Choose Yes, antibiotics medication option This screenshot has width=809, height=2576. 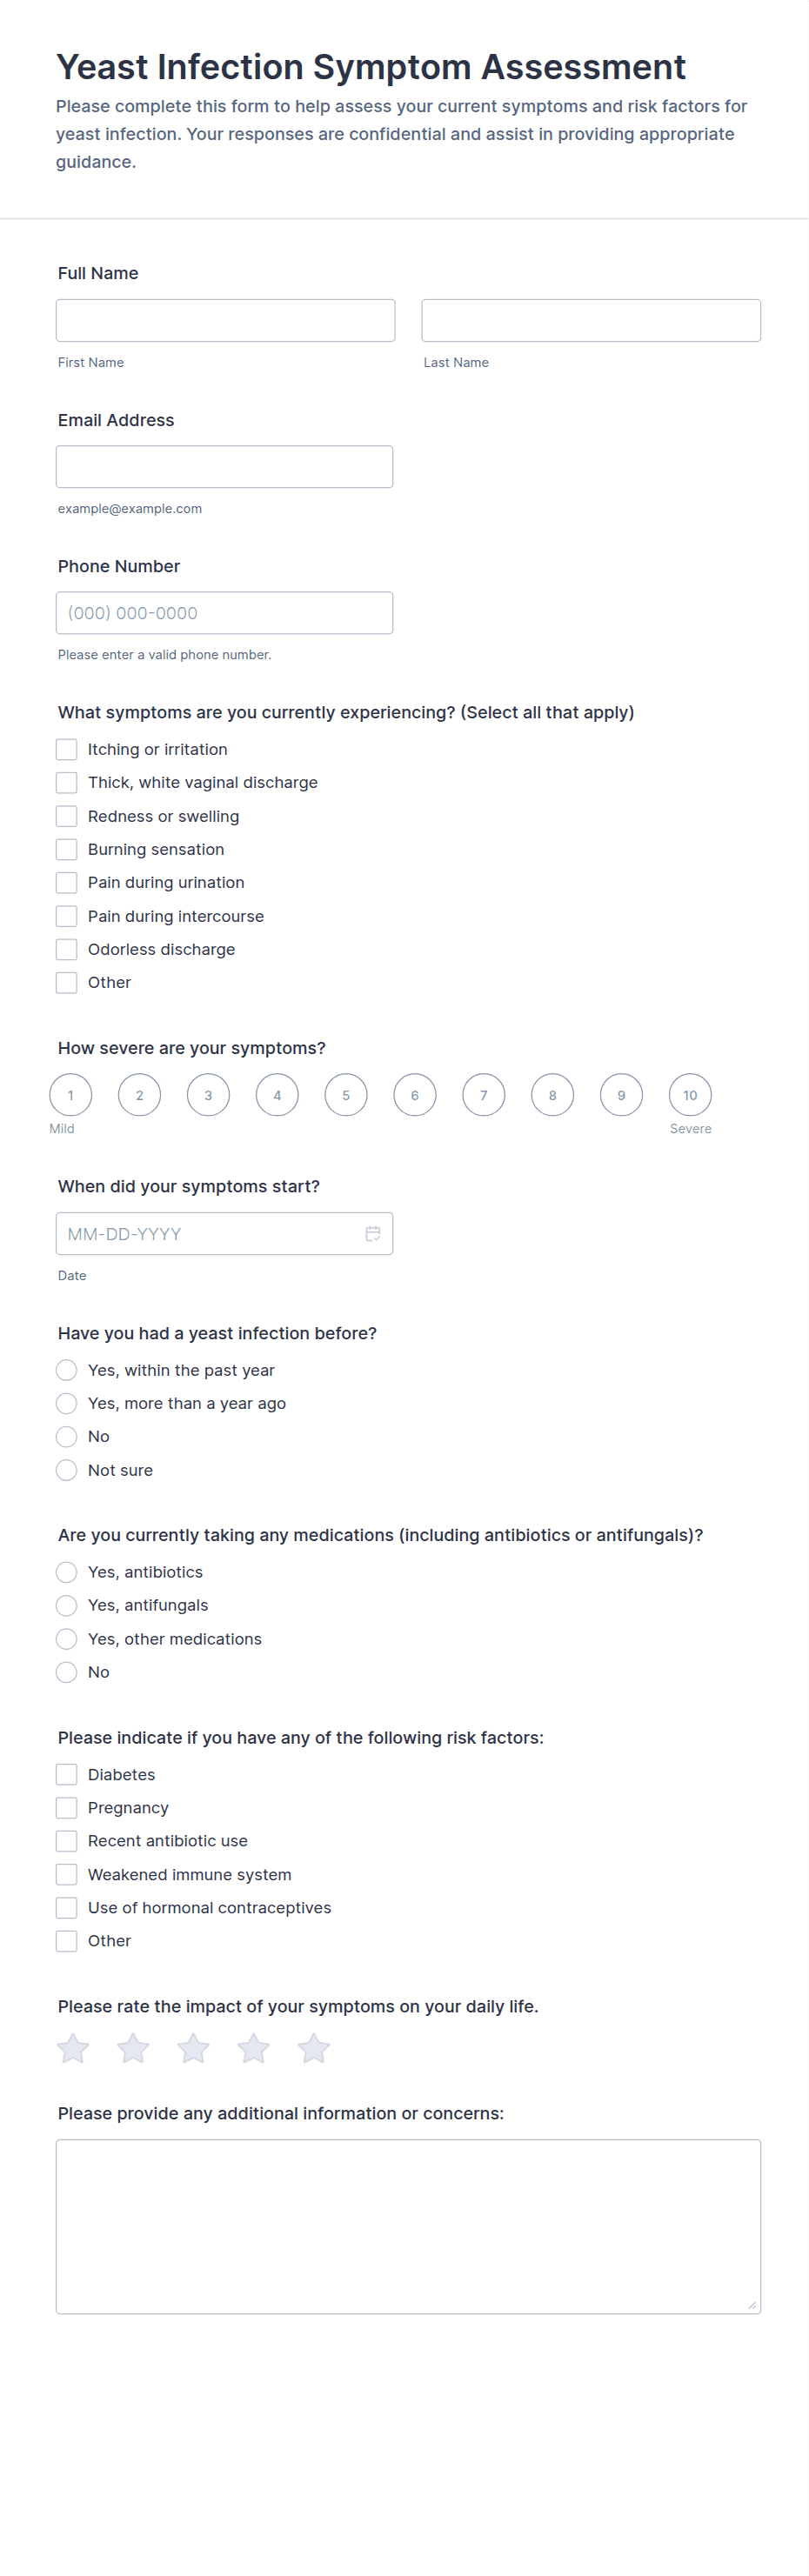(x=67, y=1572)
